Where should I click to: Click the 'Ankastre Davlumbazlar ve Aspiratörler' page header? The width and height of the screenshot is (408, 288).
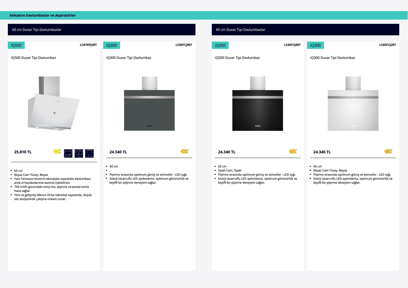43,15
